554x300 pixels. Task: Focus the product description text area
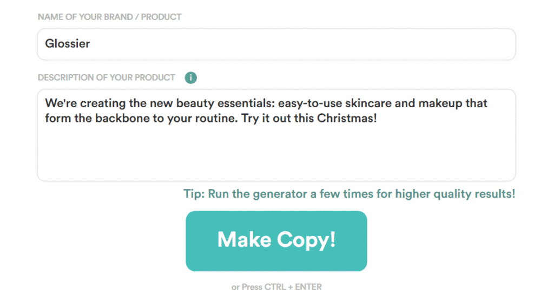coord(276,135)
